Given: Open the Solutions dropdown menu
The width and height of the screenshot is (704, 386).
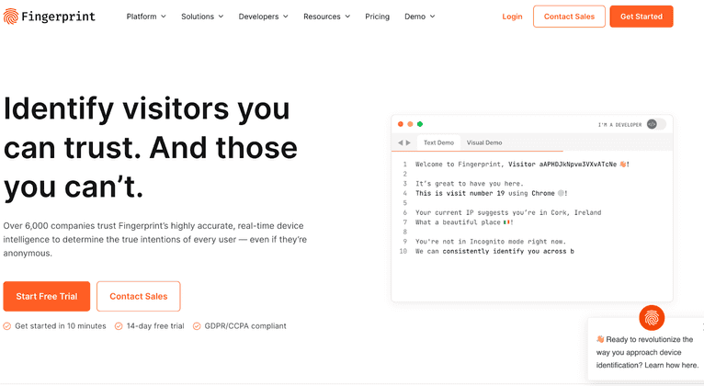Looking at the screenshot, I should [203, 17].
